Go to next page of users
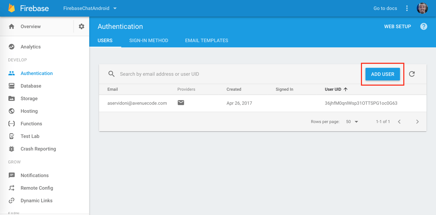The width and height of the screenshot is (436, 215). point(417,122)
